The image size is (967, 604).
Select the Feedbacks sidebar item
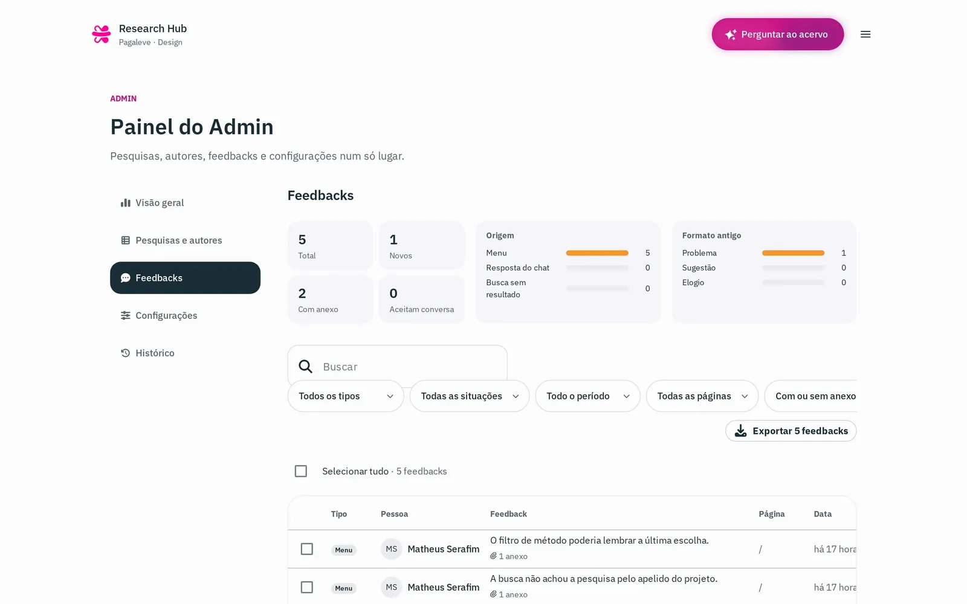click(185, 278)
